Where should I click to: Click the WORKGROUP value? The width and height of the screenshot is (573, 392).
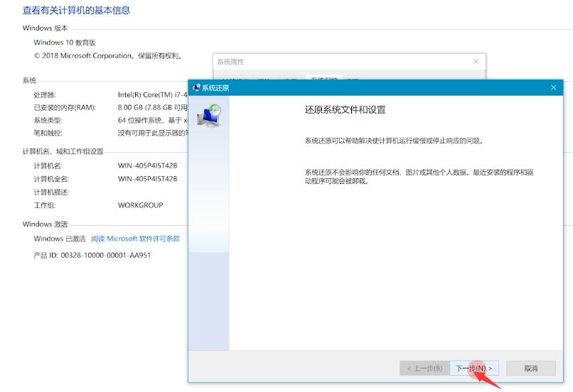pos(140,205)
